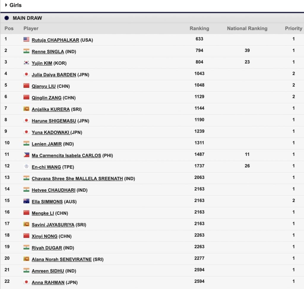Click Australia flag beside Ella Simmons
304x289 pixels.
26,201
